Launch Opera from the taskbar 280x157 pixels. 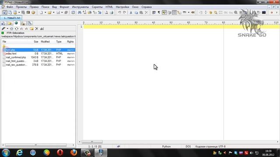point(60,153)
